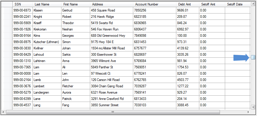Sort by the Address column header
The height and width of the screenshot is (116, 257).
pyautogui.click(x=111, y=4)
